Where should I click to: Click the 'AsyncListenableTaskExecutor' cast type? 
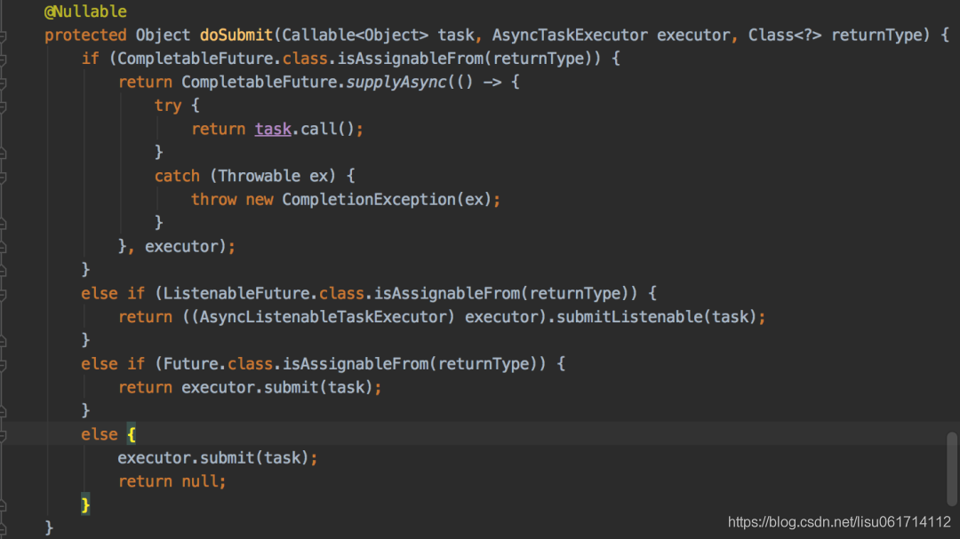[x=323, y=317]
